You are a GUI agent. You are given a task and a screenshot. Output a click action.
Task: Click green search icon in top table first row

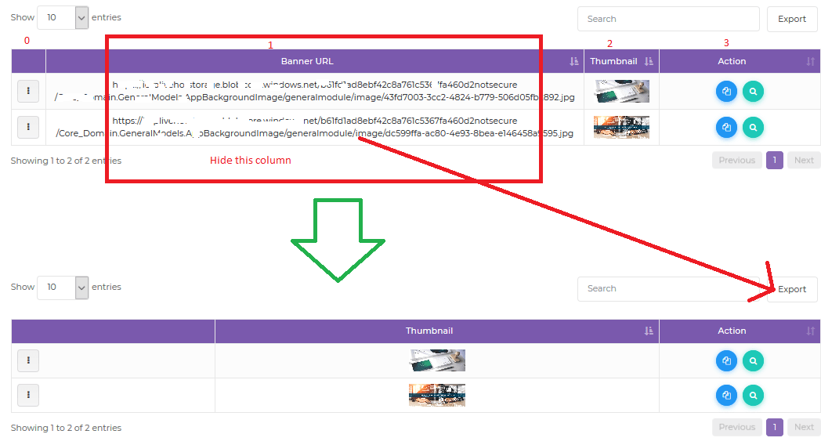coord(753,91)
